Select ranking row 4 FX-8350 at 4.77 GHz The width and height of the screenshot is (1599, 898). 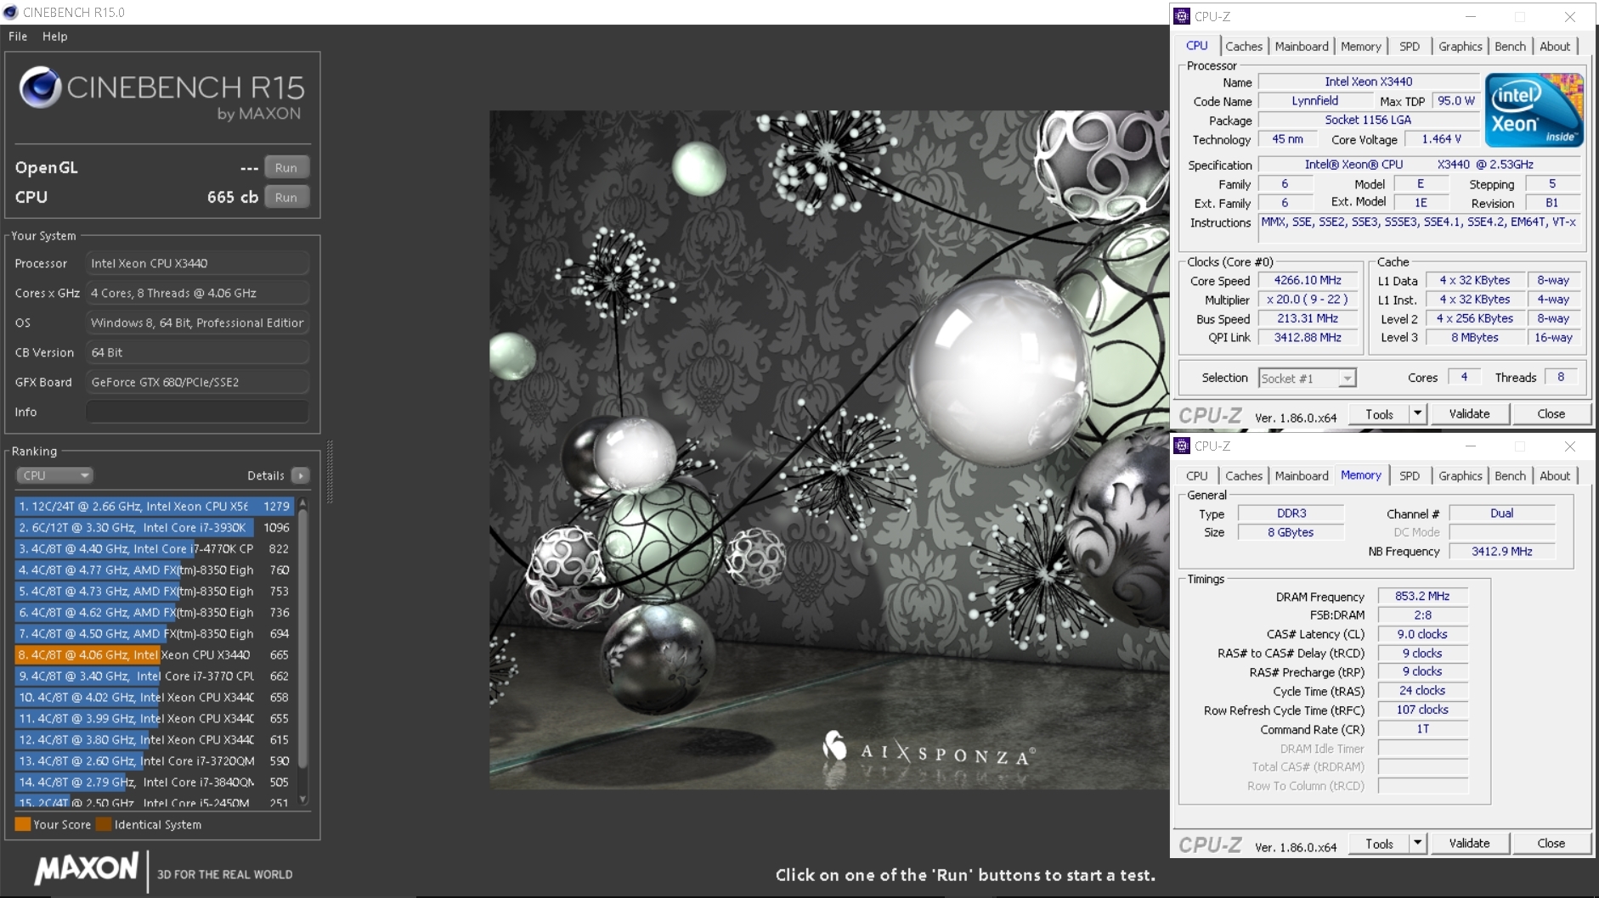[155, 570]
